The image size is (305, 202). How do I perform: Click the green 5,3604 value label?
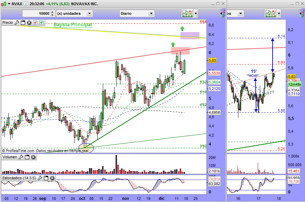(214, 82)
